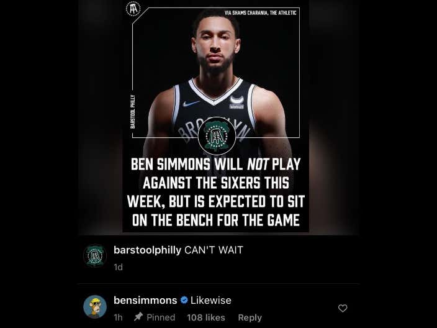Click the Nike swoosh on the jersey
This screenshot has width=437, height=328.
point(191,104)
